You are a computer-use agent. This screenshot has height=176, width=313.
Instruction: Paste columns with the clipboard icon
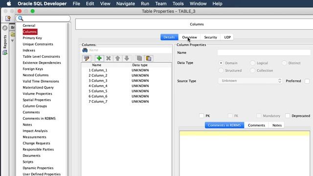[149, 58]
